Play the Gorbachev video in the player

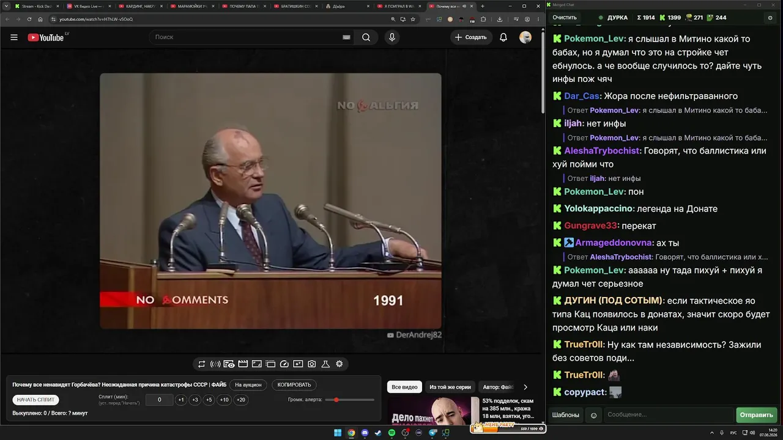(x=270, y=201)
